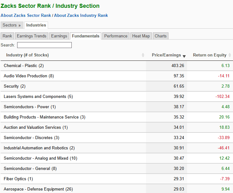Toggle Price/Earnings sort arrow
Viewport: 233px width, 193px height.
coord(184,56)
